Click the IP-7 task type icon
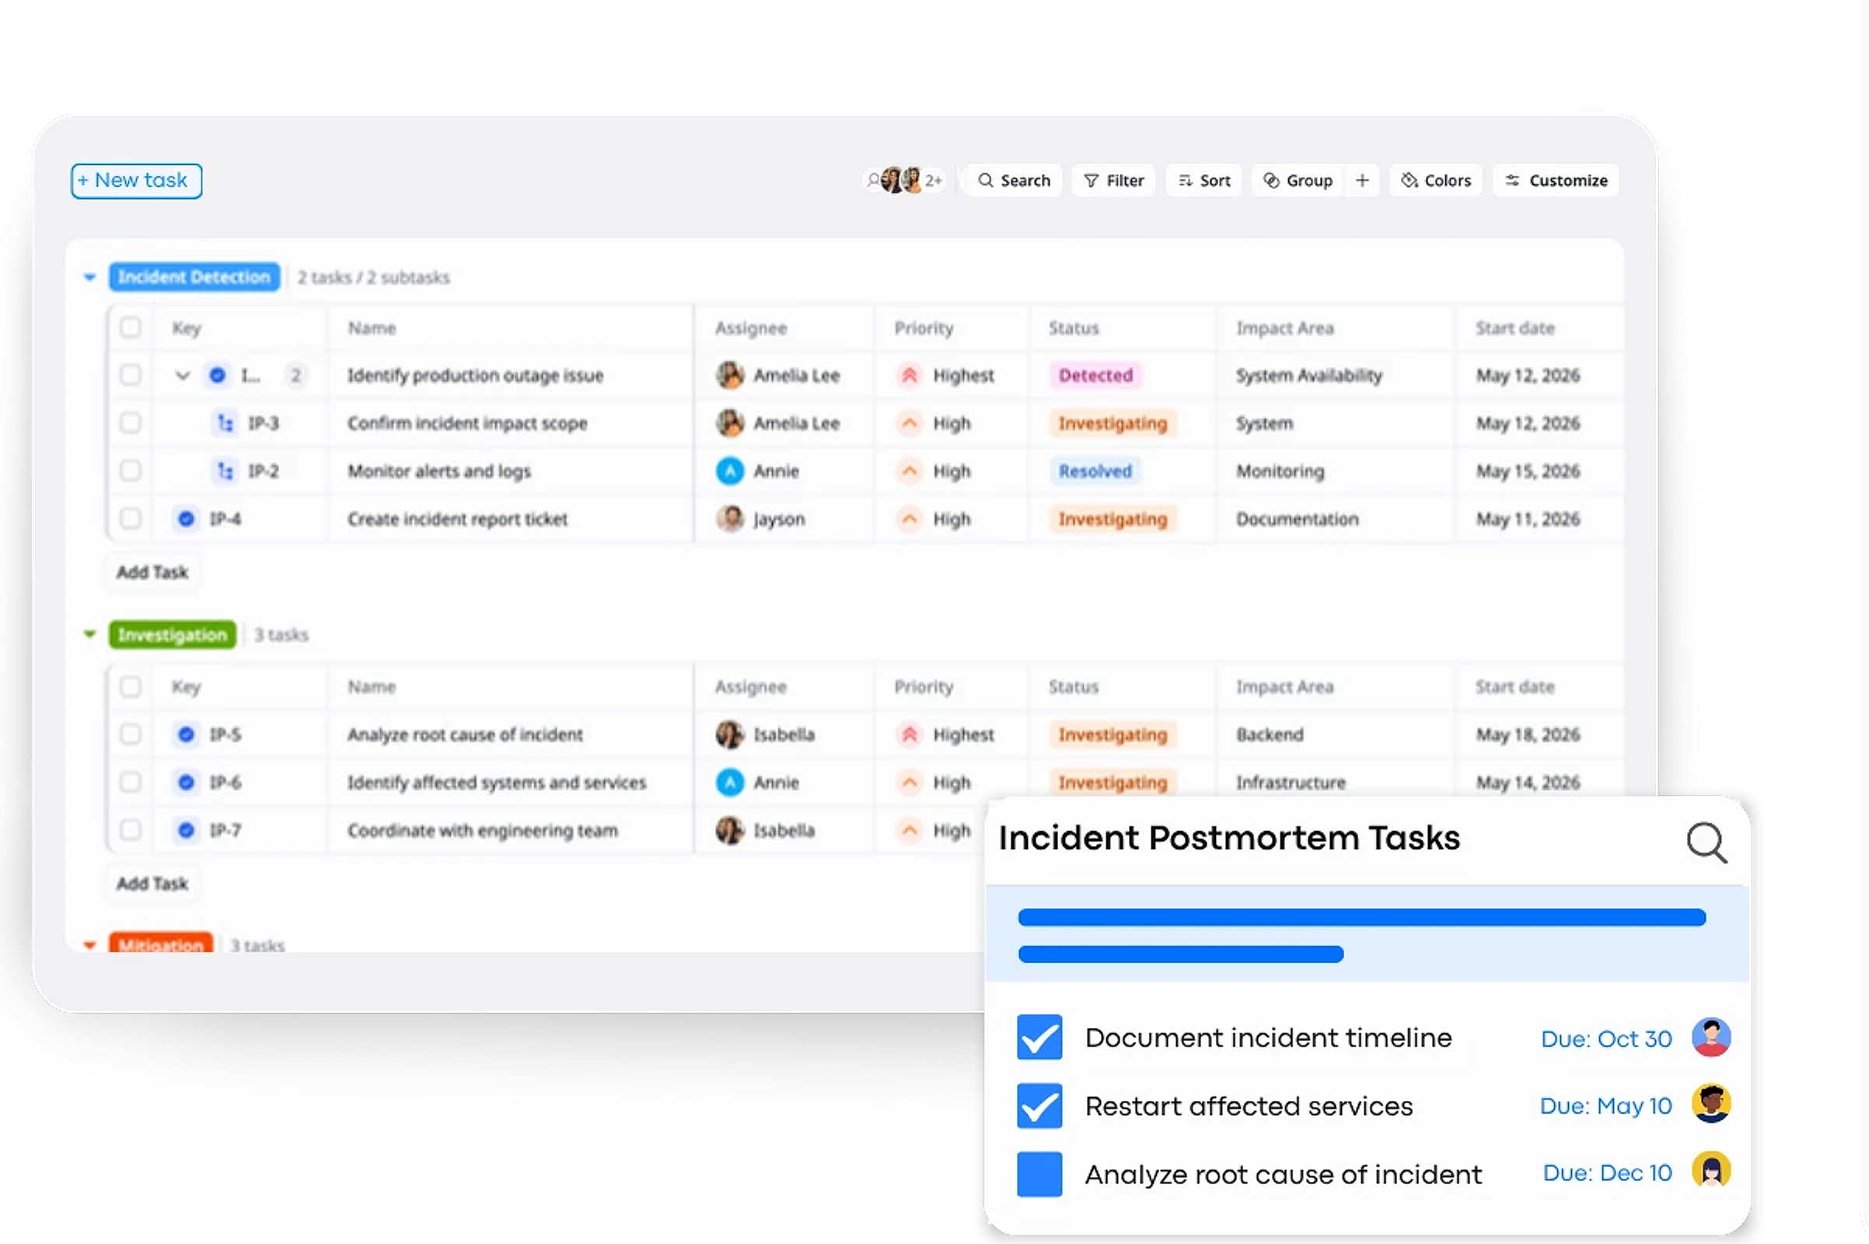 (x=187, y=830)
